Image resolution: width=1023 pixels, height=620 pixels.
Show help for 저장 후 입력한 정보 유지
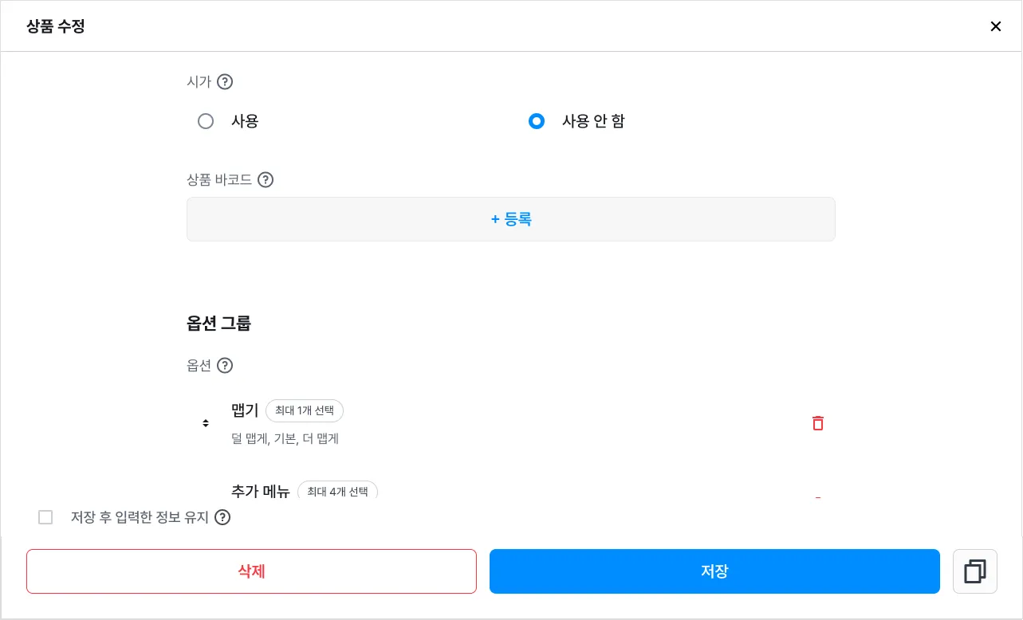pos(222,517)
